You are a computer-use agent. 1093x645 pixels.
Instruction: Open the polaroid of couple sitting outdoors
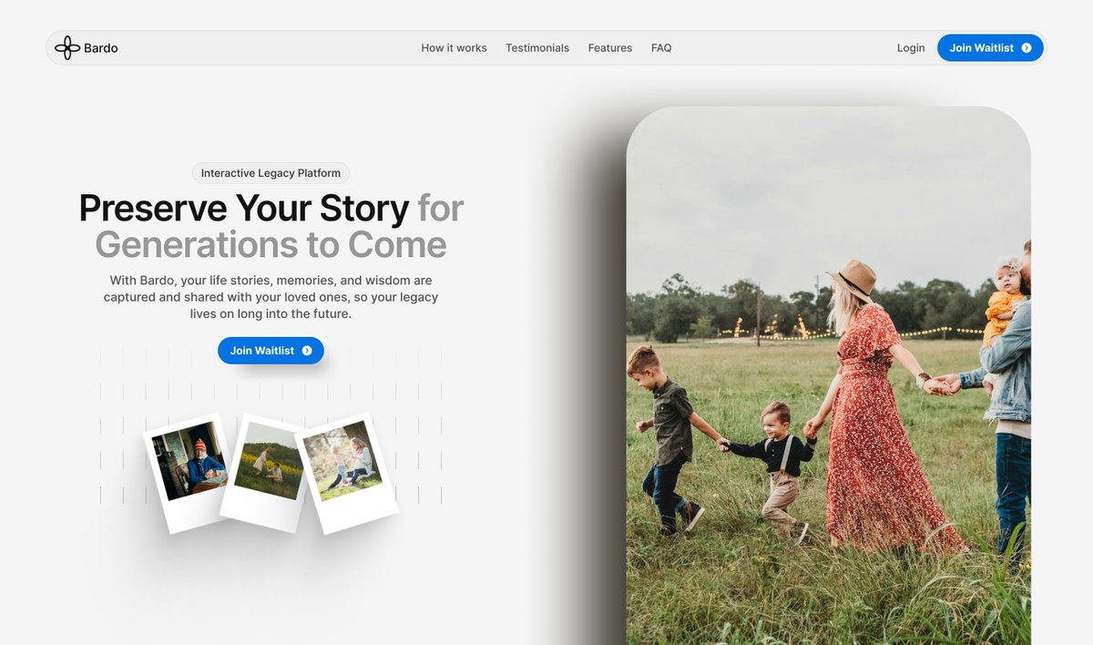(346, 473)
